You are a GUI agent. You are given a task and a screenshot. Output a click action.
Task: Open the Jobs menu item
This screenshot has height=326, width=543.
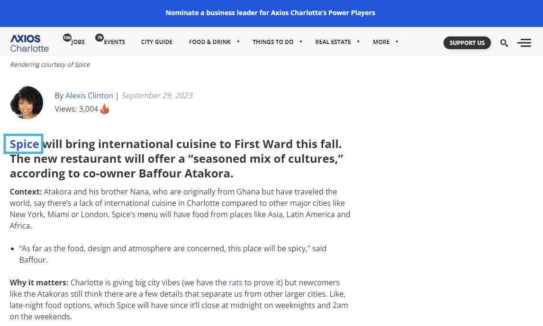(x=78, y=42)
